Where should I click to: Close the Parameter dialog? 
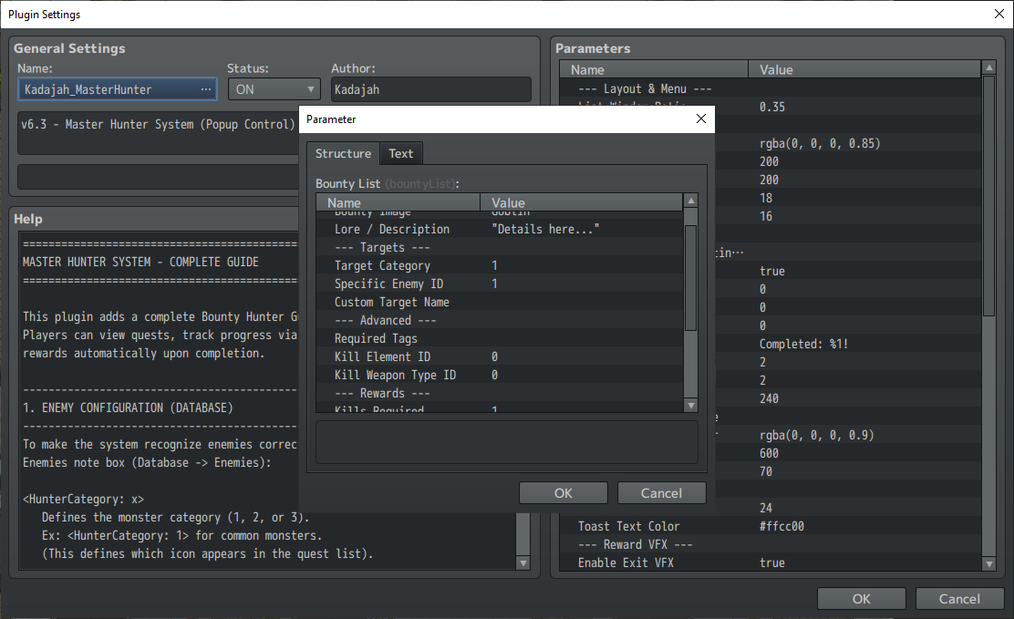pos(701,119)
